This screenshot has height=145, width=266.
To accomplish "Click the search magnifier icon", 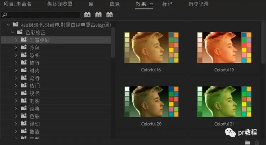I will [5, 15].
